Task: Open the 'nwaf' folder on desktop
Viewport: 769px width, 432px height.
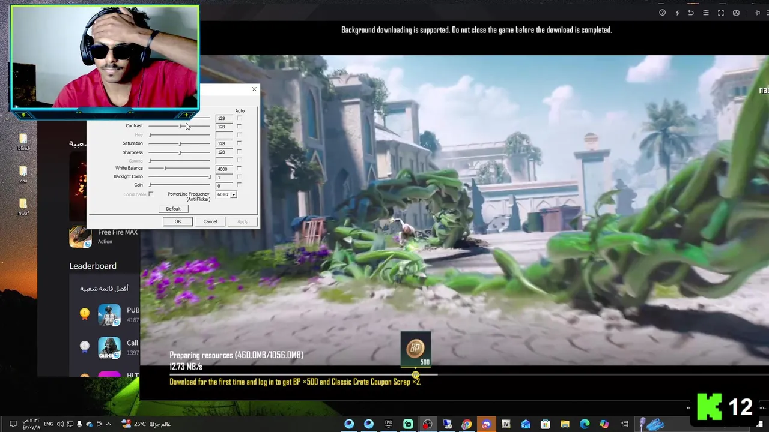Action: (23, 207)
